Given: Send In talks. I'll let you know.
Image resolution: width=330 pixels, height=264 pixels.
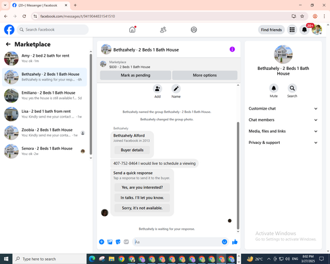Looking at the screenshot, I should [x=142, y=198].
